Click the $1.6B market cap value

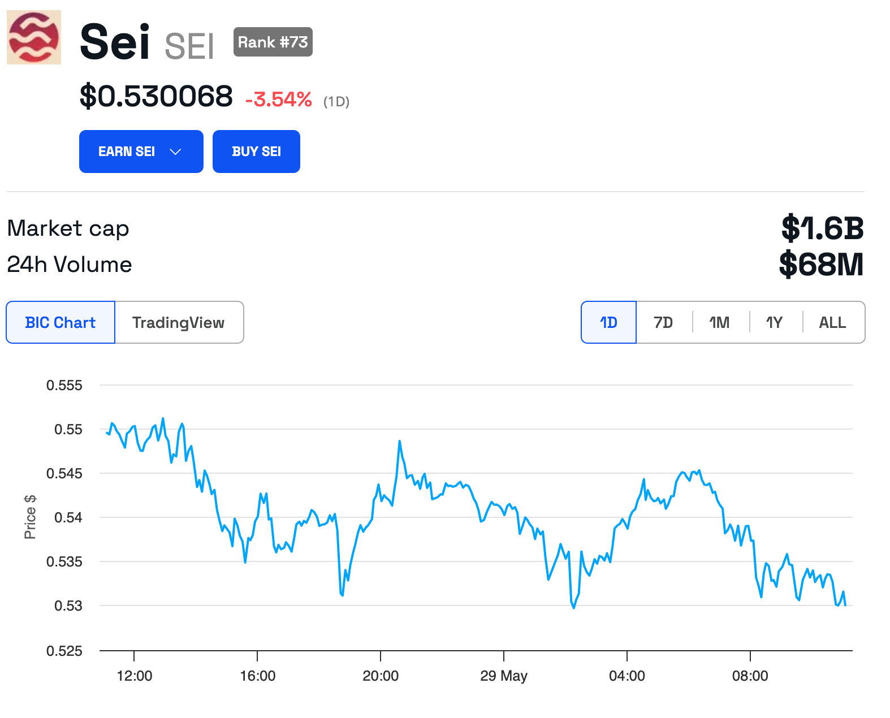click(822, 228)
